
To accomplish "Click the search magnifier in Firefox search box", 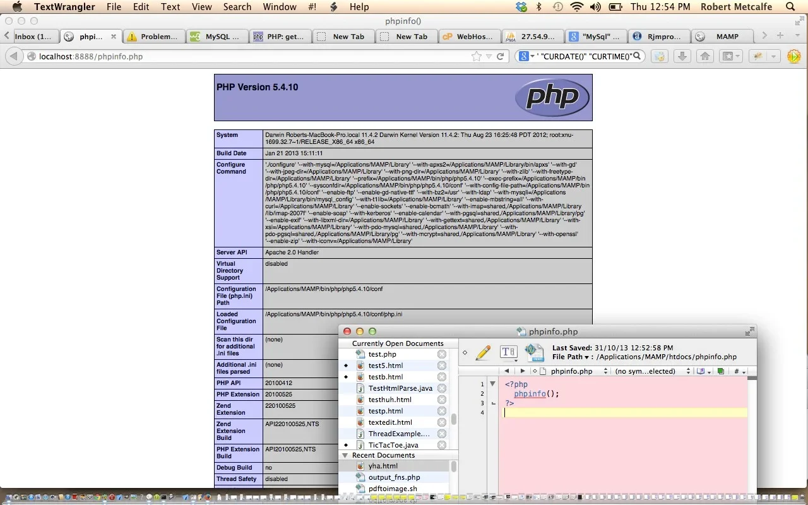I will coord(638,56).
